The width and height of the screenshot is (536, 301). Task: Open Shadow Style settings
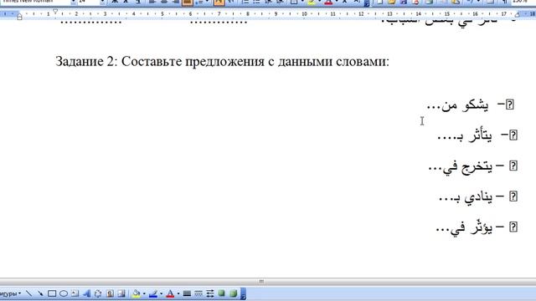tap(221, 293)
